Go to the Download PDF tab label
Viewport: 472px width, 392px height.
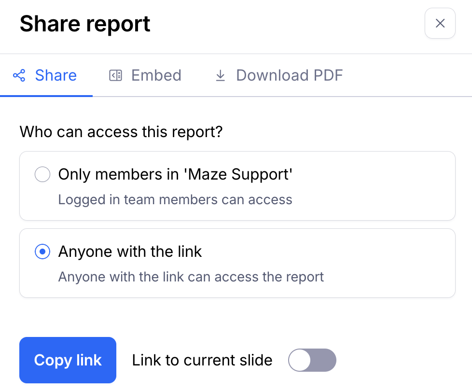pos(289,76)
